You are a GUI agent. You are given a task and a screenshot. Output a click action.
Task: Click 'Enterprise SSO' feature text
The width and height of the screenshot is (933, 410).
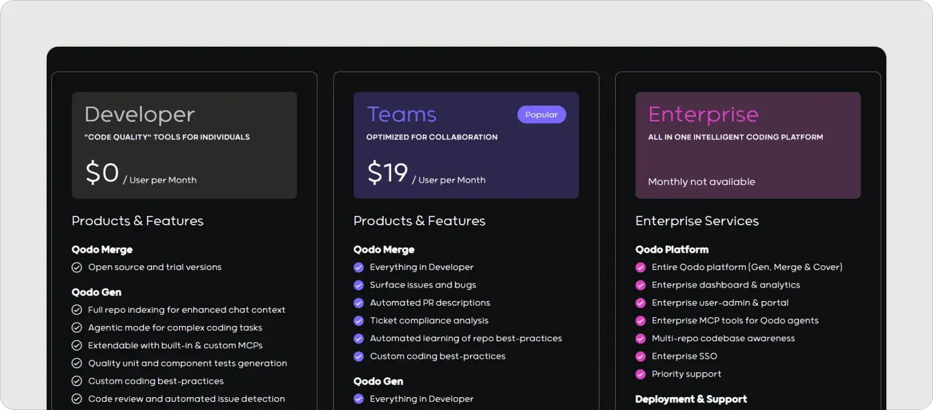point(684,356)
